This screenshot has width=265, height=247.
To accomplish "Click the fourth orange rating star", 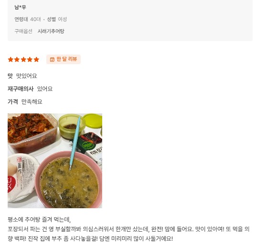I will pos(30,59).
